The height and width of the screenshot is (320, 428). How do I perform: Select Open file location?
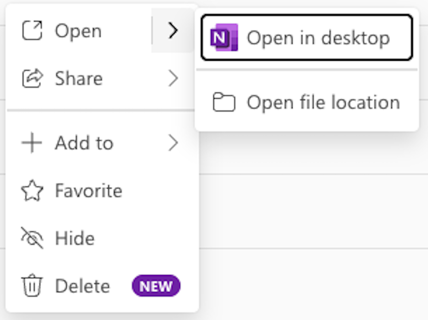[307, 102]
